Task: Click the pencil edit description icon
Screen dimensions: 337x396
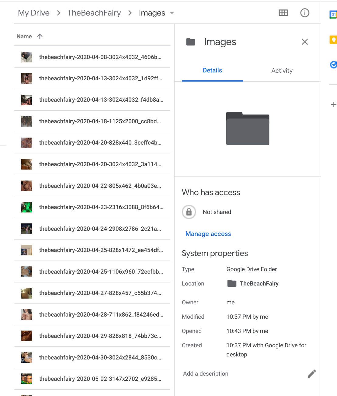Action: [312, 373]
